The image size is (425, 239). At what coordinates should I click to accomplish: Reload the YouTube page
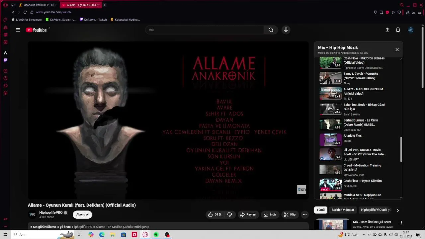point(25,12)
